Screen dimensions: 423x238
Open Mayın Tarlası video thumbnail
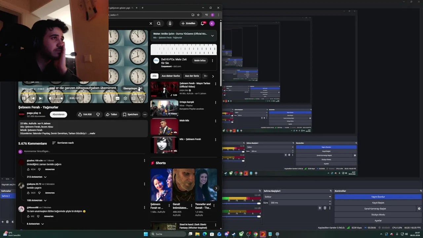(164, 89)
